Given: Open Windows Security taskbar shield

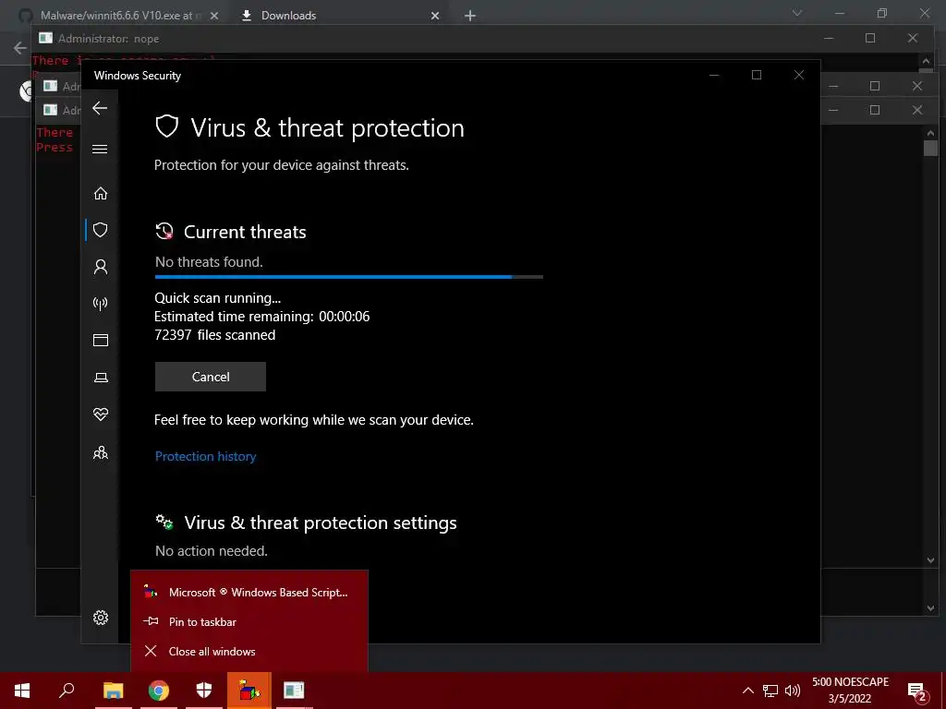Looking at the screenshot, I should click(204, 691).
